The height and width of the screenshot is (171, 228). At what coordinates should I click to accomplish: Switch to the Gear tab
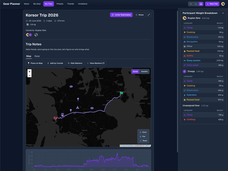click(37, 56)
